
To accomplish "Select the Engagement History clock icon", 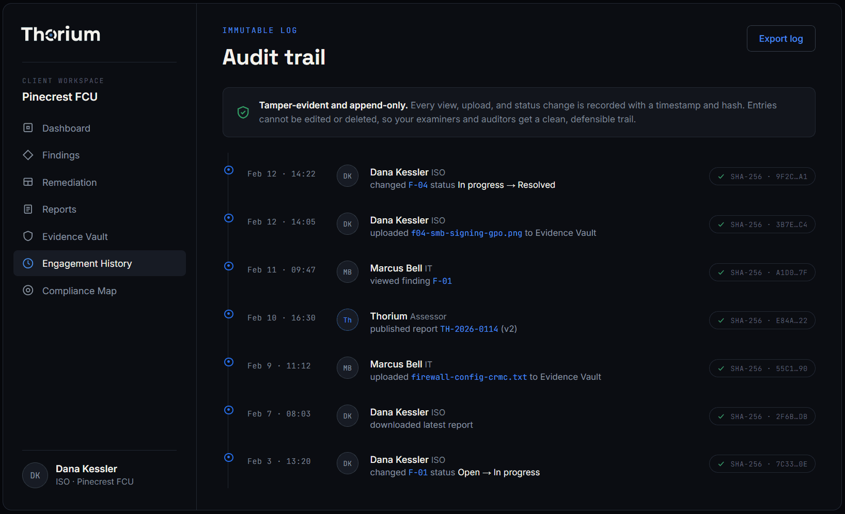I will tap(28, 263).
